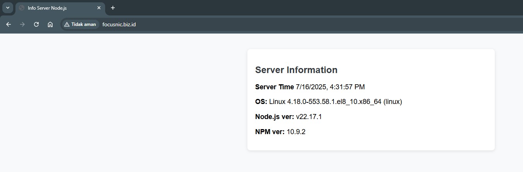
Task: Click the v22.17.1 version value
Action: [x=309, y=117]
